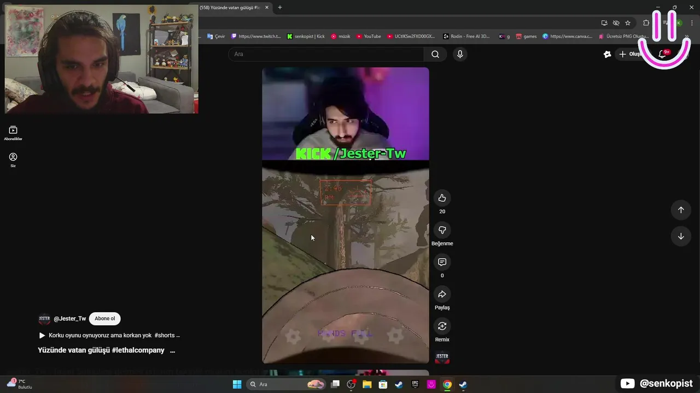Switch to Chrome in the taskbar

447,384
